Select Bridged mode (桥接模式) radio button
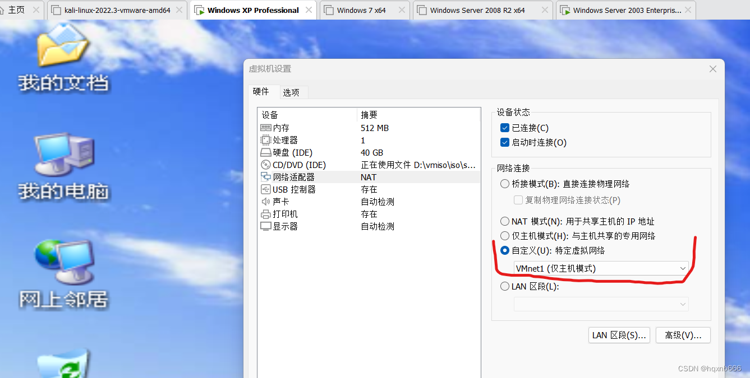Image resolution: width=750 pixels, height=378 pixels. pos(505,184)
